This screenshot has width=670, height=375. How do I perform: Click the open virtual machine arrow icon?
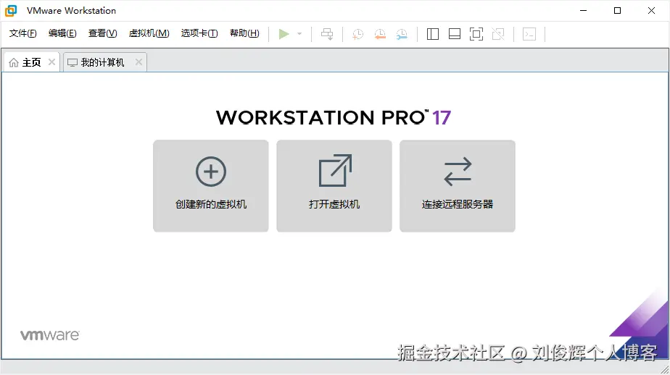[336, 171]
